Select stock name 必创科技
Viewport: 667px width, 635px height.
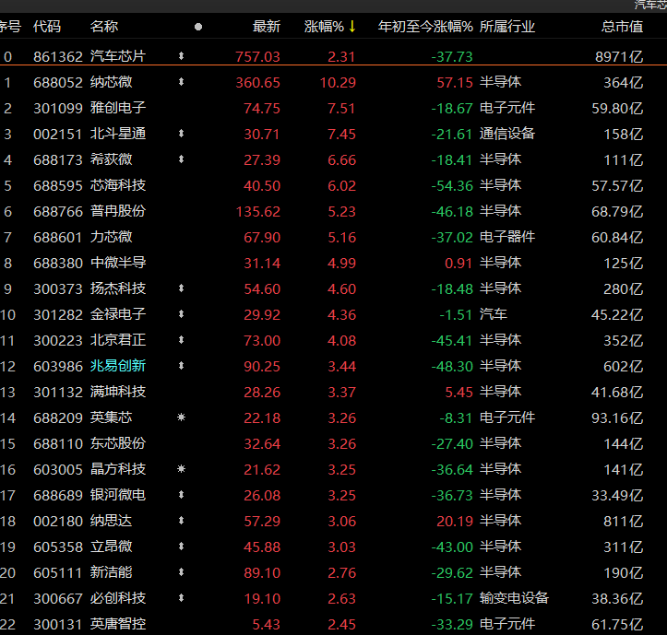tap(118, 598)
